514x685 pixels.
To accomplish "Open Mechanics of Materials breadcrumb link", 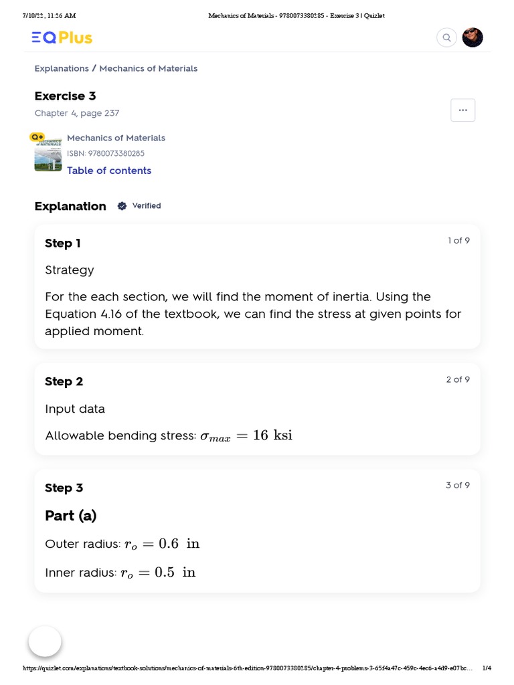I will [x=148, y=68].
